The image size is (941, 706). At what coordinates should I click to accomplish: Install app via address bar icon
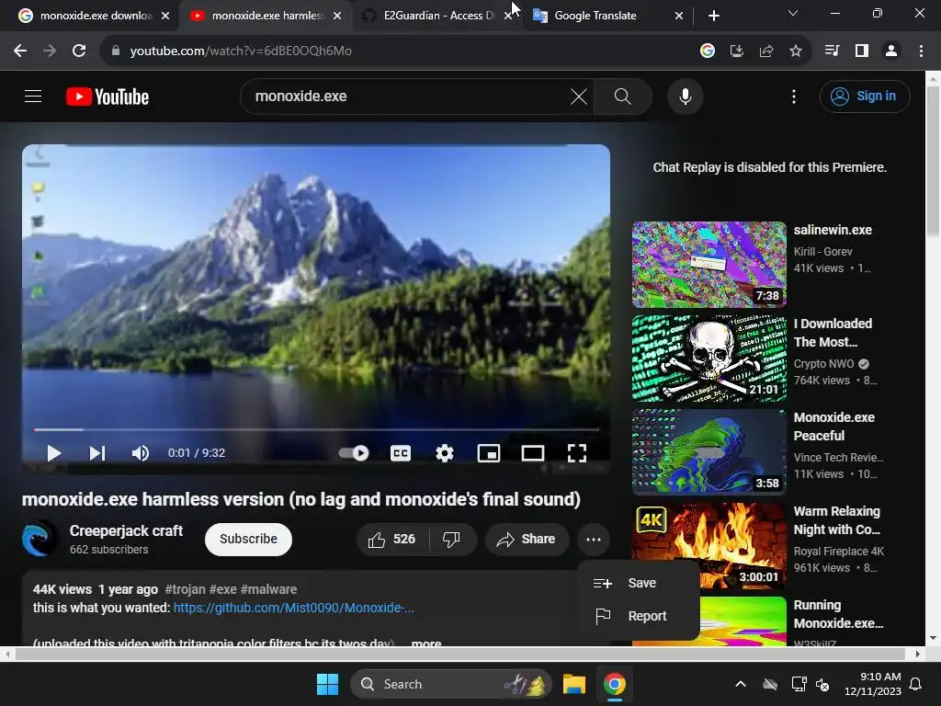[x=737, y=51]
